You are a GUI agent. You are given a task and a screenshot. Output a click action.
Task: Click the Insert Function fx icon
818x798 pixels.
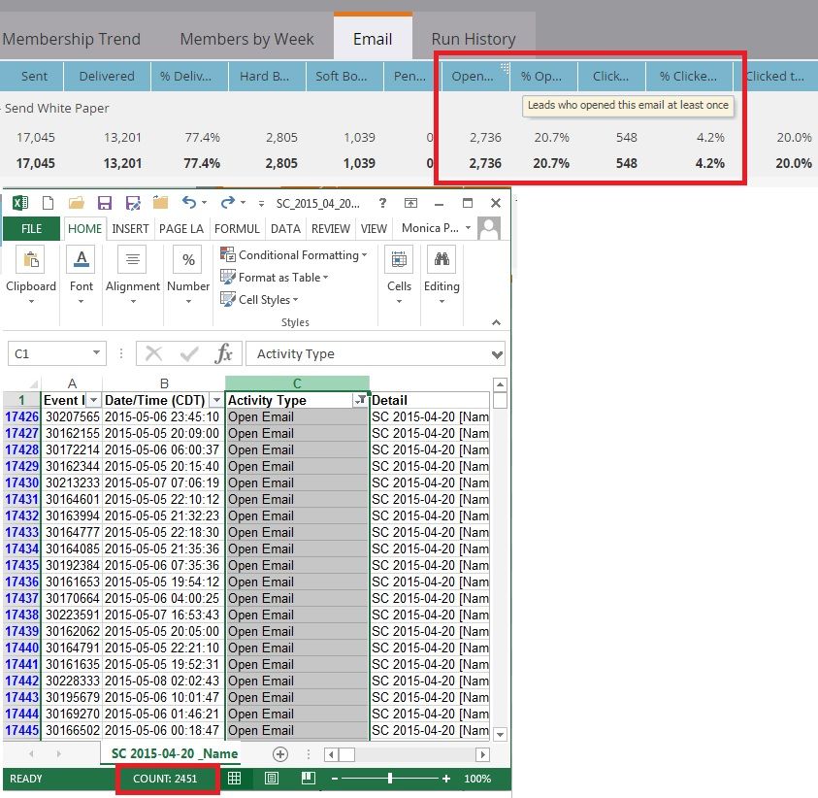pyautogui.click(x=224, y=353)
